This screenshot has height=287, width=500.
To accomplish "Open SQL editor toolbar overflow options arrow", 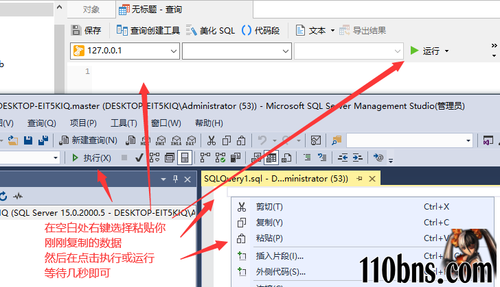I will 391,161.
